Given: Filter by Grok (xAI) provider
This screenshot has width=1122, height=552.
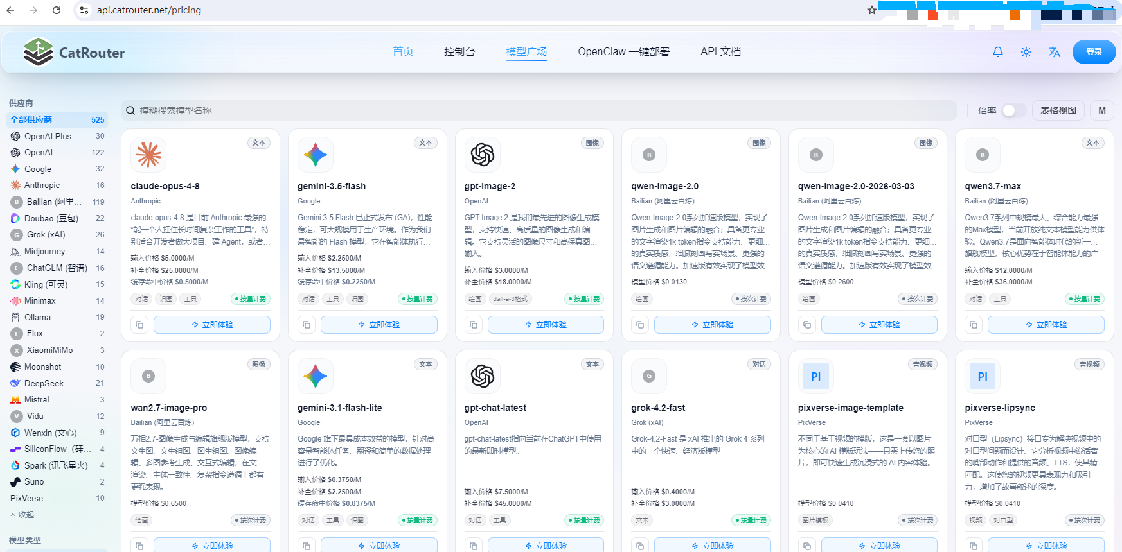Looking at the screenshot, I should [57, 235].
